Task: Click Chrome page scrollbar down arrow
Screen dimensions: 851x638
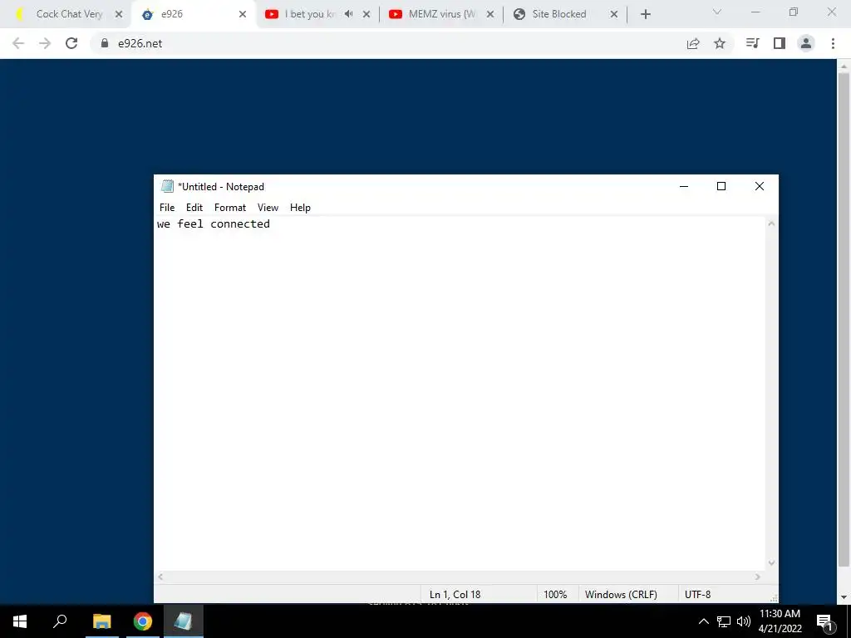Action: pos(844,596)
